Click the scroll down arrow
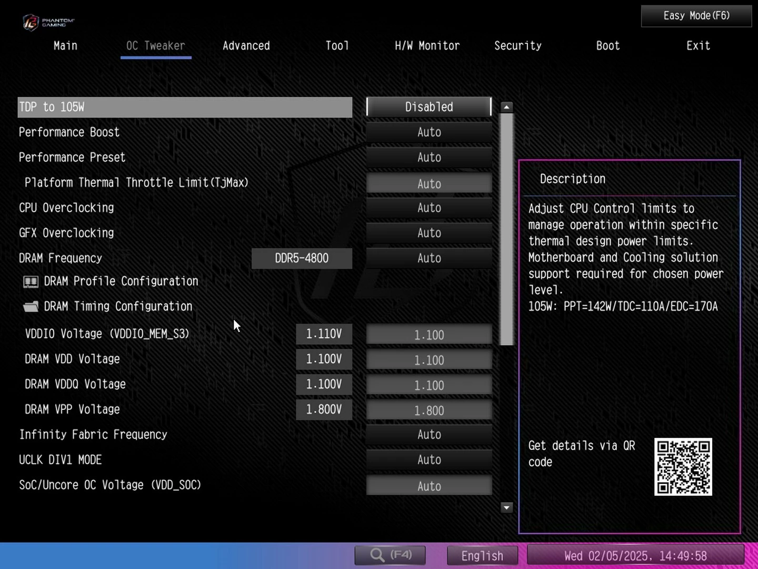The height and width of the screenshot is (569, 758). pyautogui.click(x=506, y=508)
